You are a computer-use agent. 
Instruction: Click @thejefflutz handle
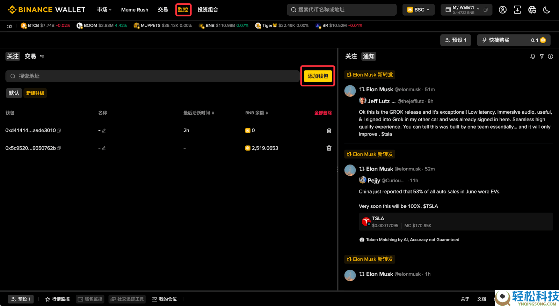[x=411, y=101]
